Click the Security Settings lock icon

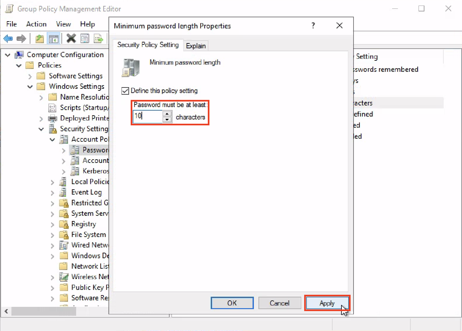pyautogui.click(x=52, y=129)
